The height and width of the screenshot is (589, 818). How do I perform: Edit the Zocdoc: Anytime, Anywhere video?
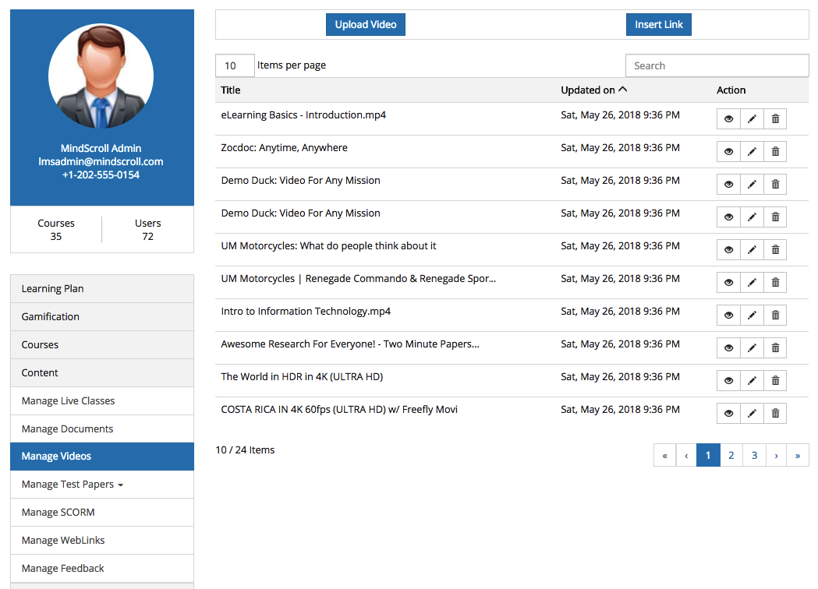pos(752,152)
